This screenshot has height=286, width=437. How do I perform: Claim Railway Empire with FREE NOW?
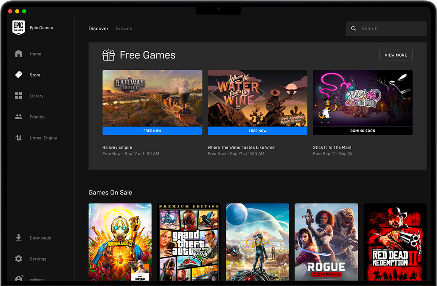coord(152,131)
